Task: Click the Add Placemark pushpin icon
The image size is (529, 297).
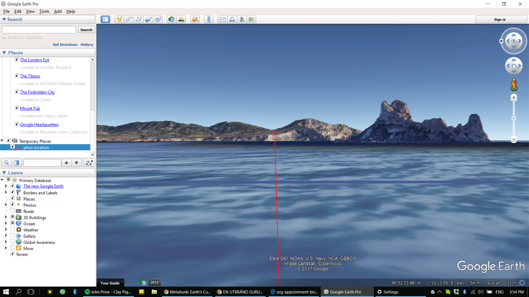Action: pyautogui.click(x=119, y=19)
